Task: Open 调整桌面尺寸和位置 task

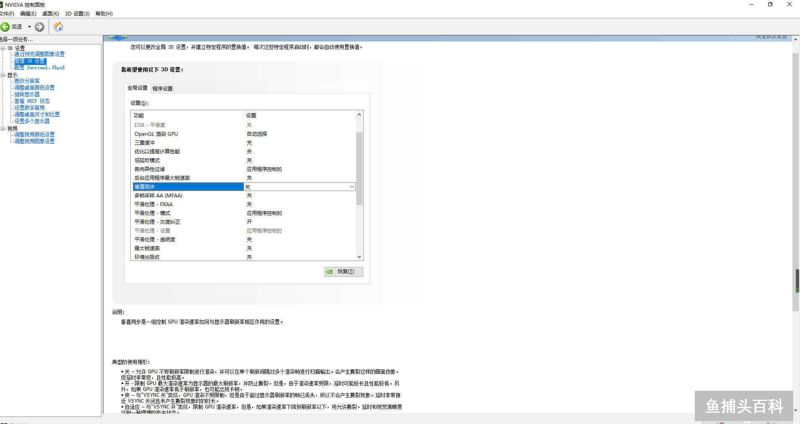Action: (x=37, y=114)
